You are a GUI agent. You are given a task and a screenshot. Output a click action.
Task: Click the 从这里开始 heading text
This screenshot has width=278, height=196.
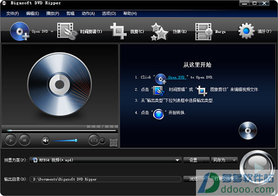click(197, 65)
